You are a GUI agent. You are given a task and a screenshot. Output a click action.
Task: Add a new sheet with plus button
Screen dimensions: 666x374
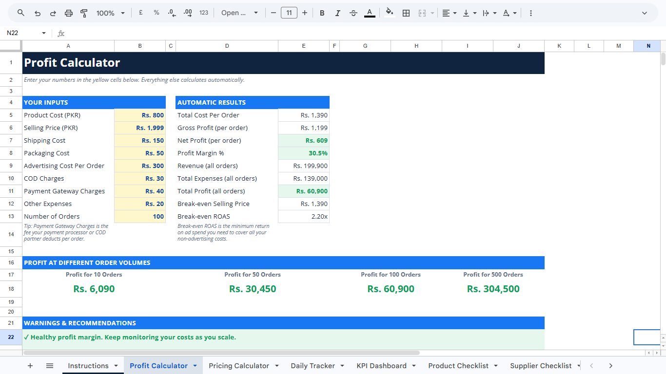pyautogui.click(x=30, y=366)
